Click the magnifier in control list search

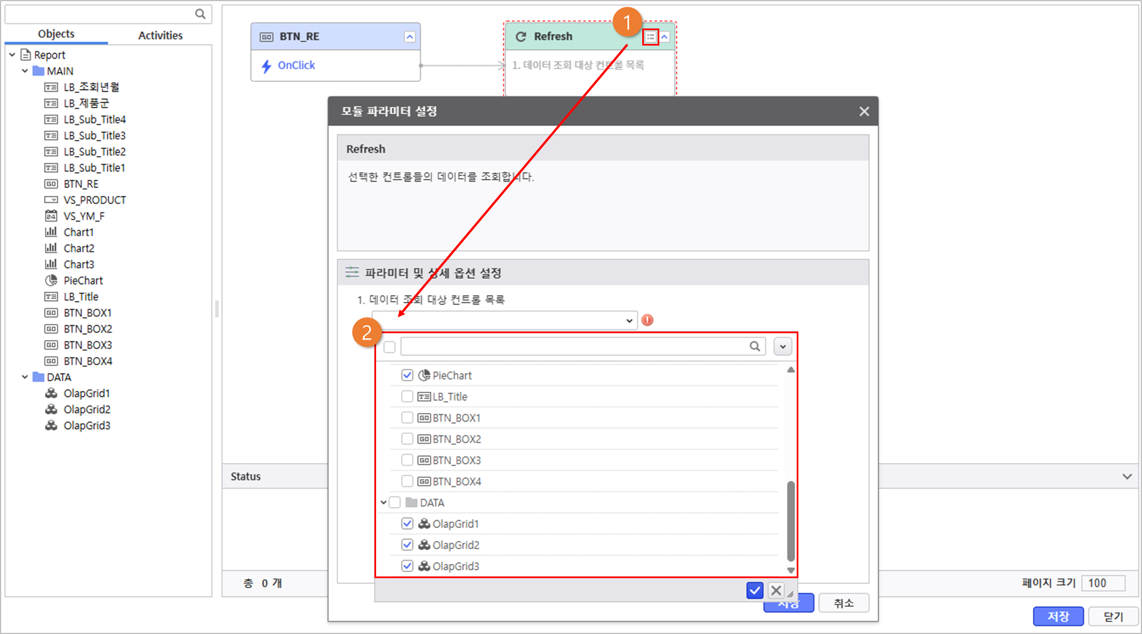click(754, 346)
